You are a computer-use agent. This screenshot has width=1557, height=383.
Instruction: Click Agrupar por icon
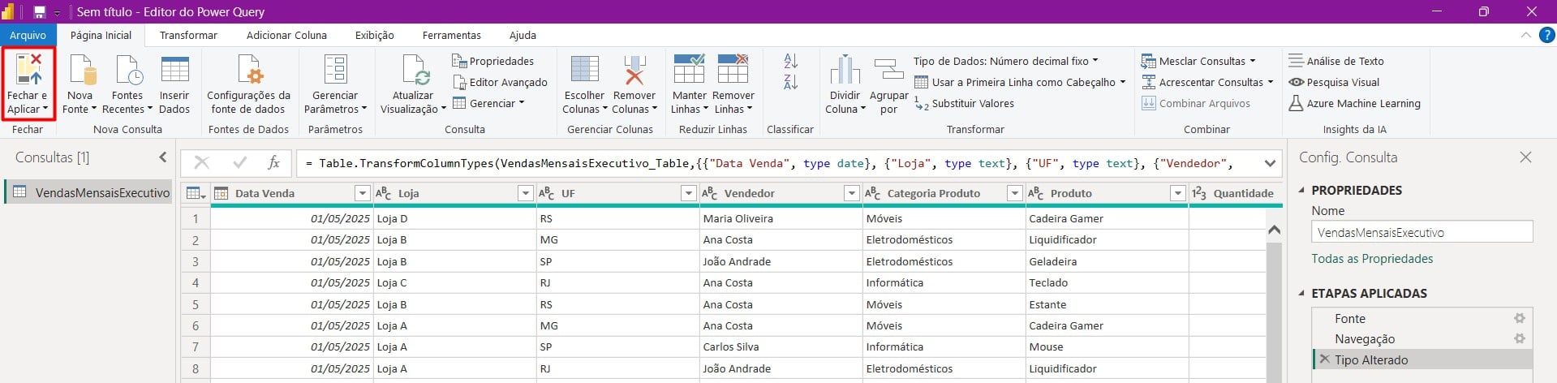(888, 71)
